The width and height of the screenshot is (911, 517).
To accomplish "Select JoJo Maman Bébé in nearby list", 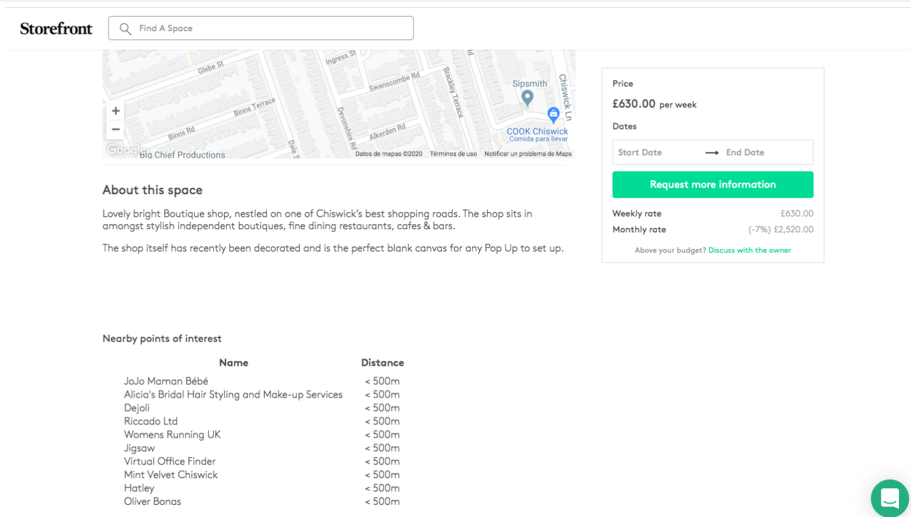I will tap(166, 381).
